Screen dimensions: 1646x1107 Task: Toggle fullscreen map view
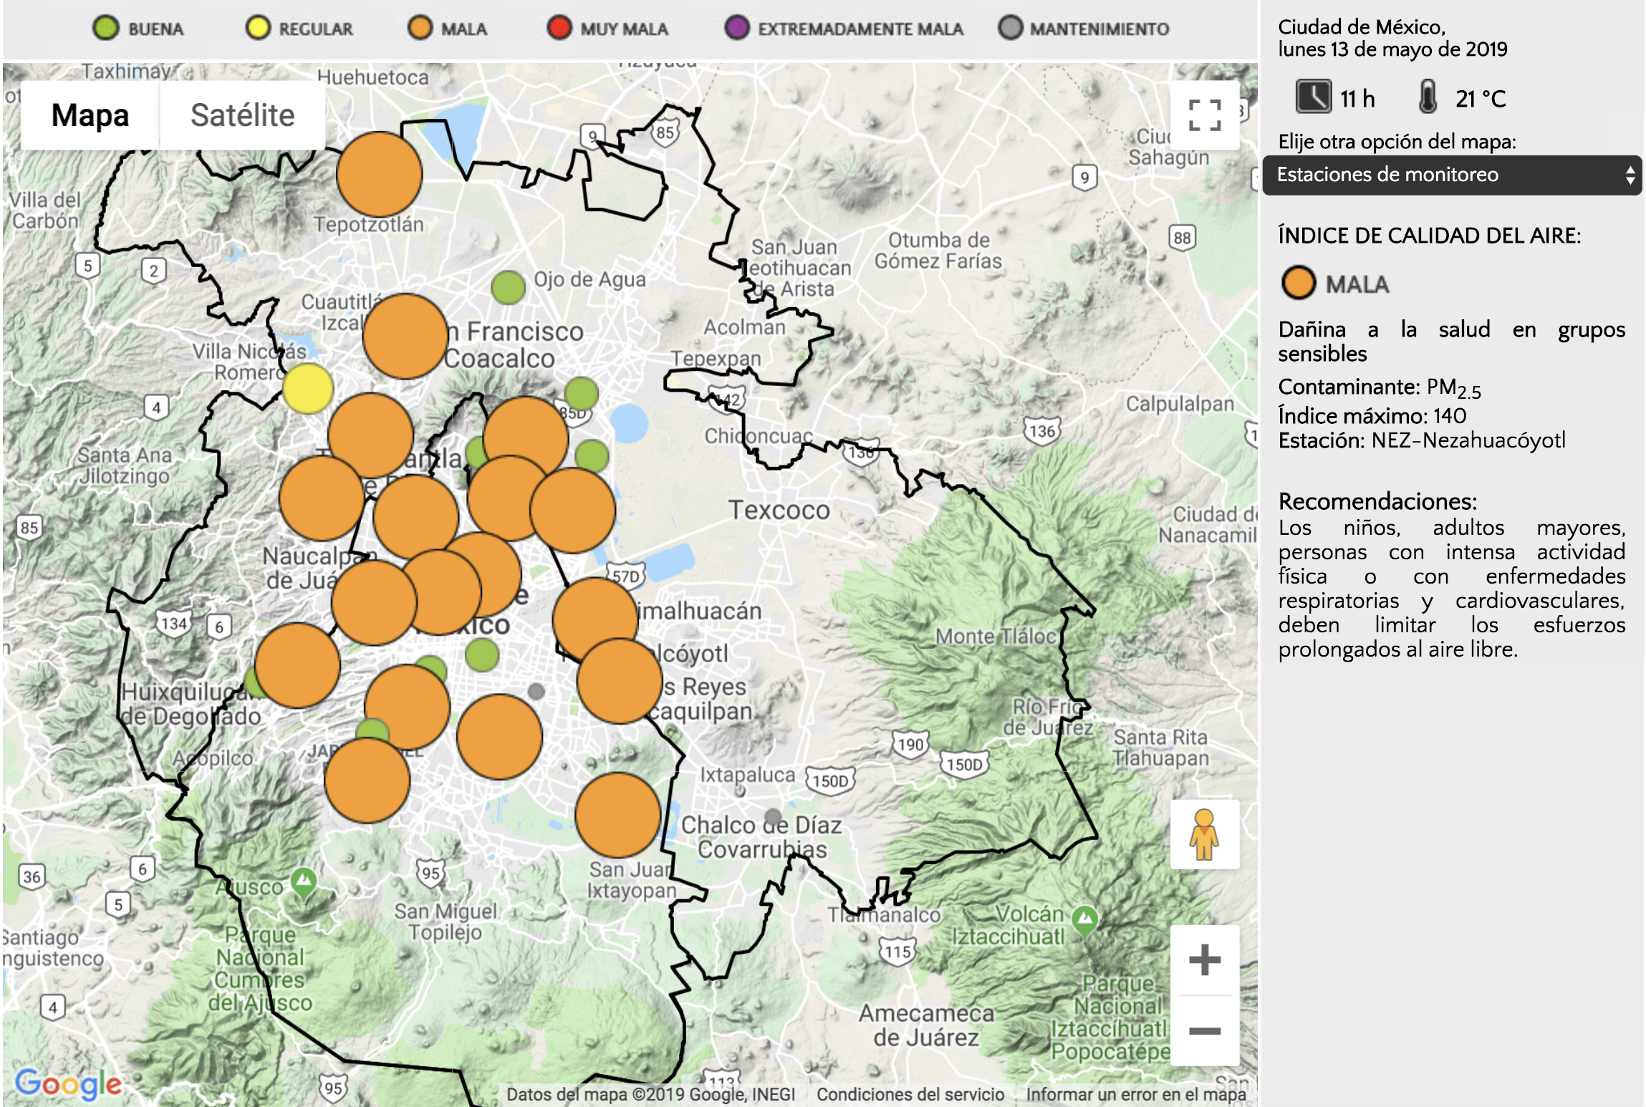coord(1204,115)
